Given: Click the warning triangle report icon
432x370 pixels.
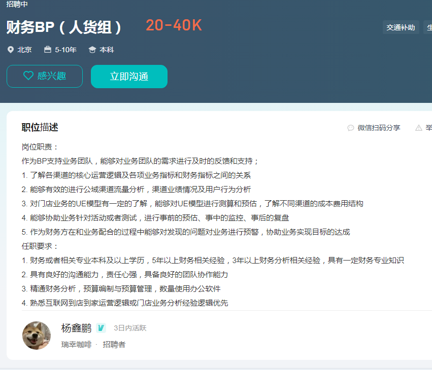Looking at the screenshot, I should (419, 128).
